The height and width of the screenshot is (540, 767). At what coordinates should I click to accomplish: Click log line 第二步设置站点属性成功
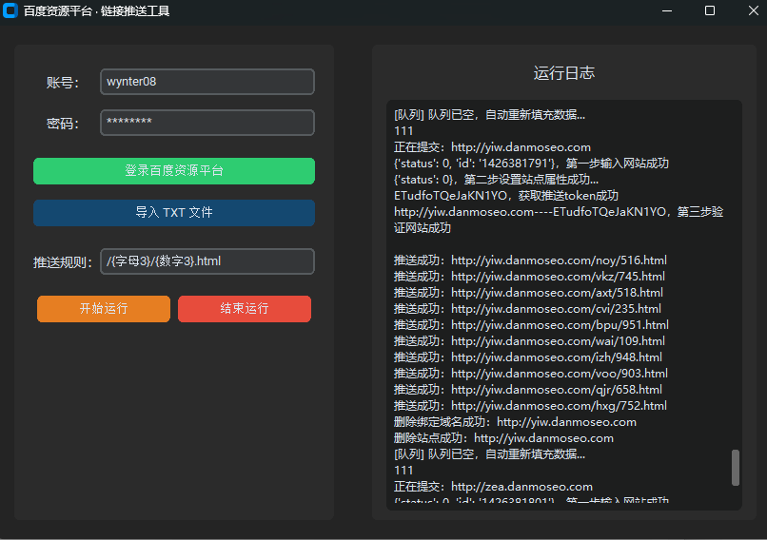tap(496, 180)
